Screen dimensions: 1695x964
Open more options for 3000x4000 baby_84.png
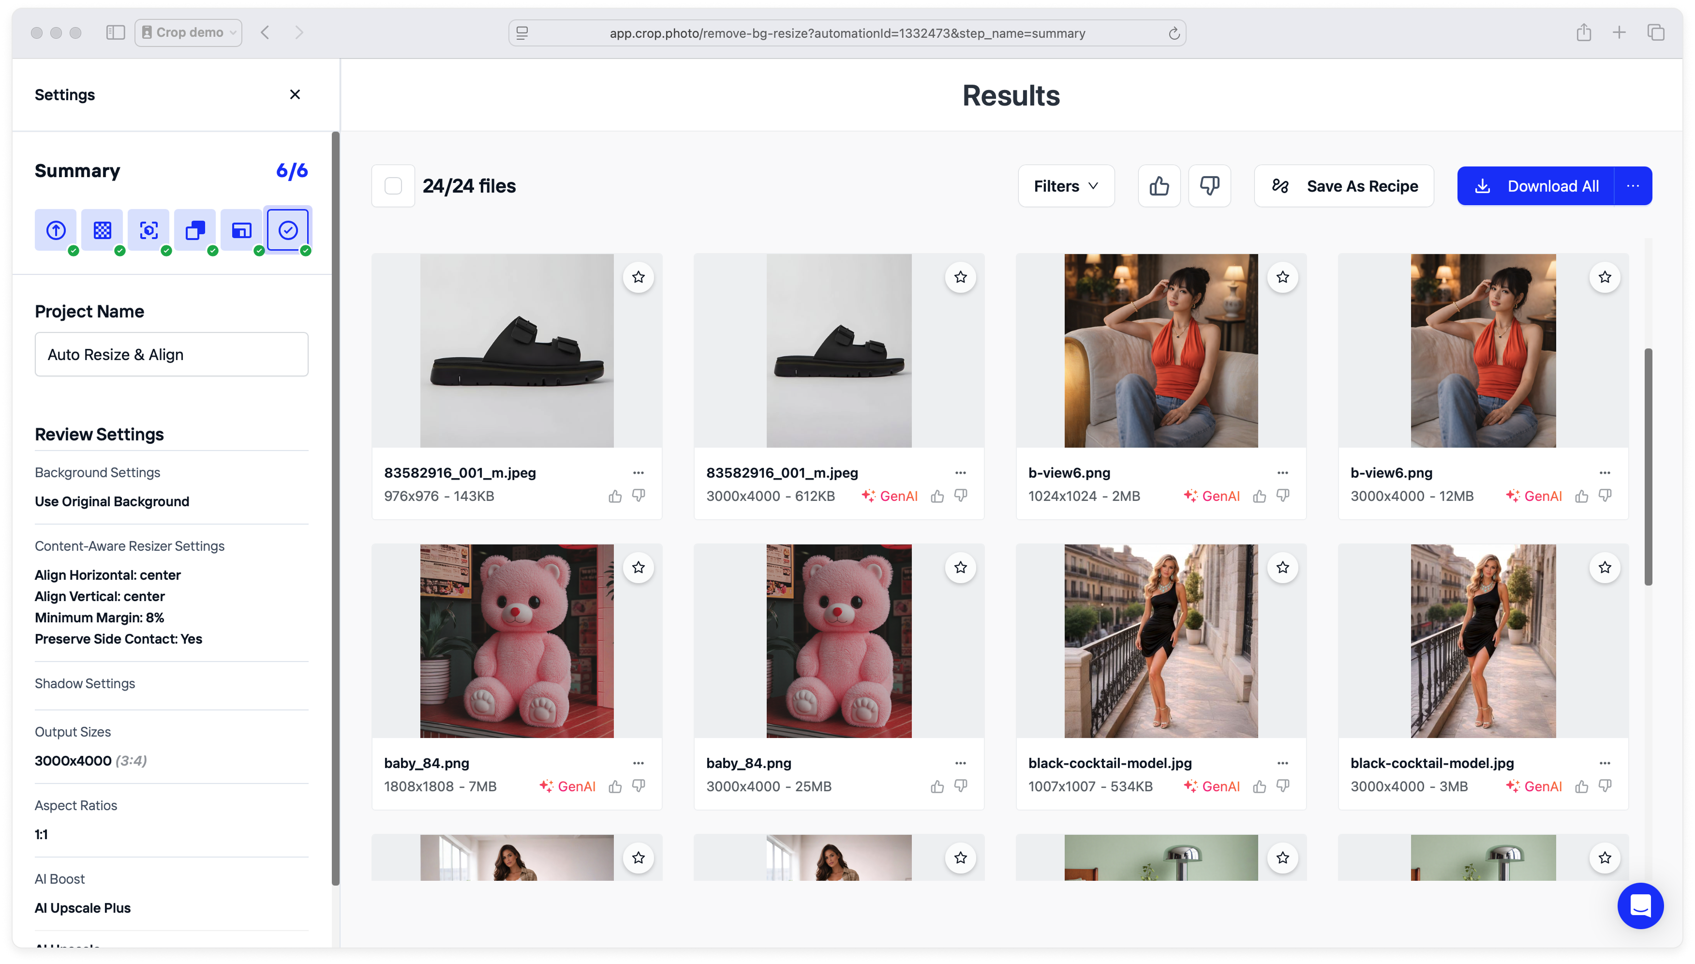(x=961, y=763)
